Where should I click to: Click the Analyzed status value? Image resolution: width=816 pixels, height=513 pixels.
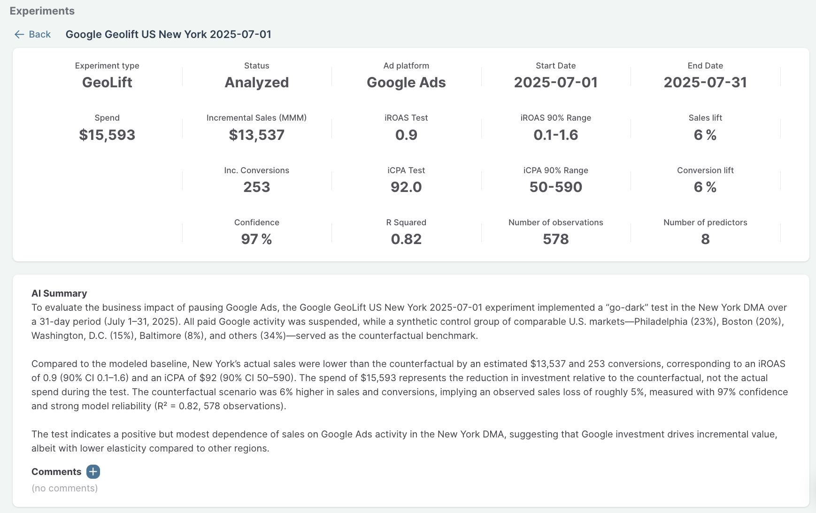coord(256,83)
